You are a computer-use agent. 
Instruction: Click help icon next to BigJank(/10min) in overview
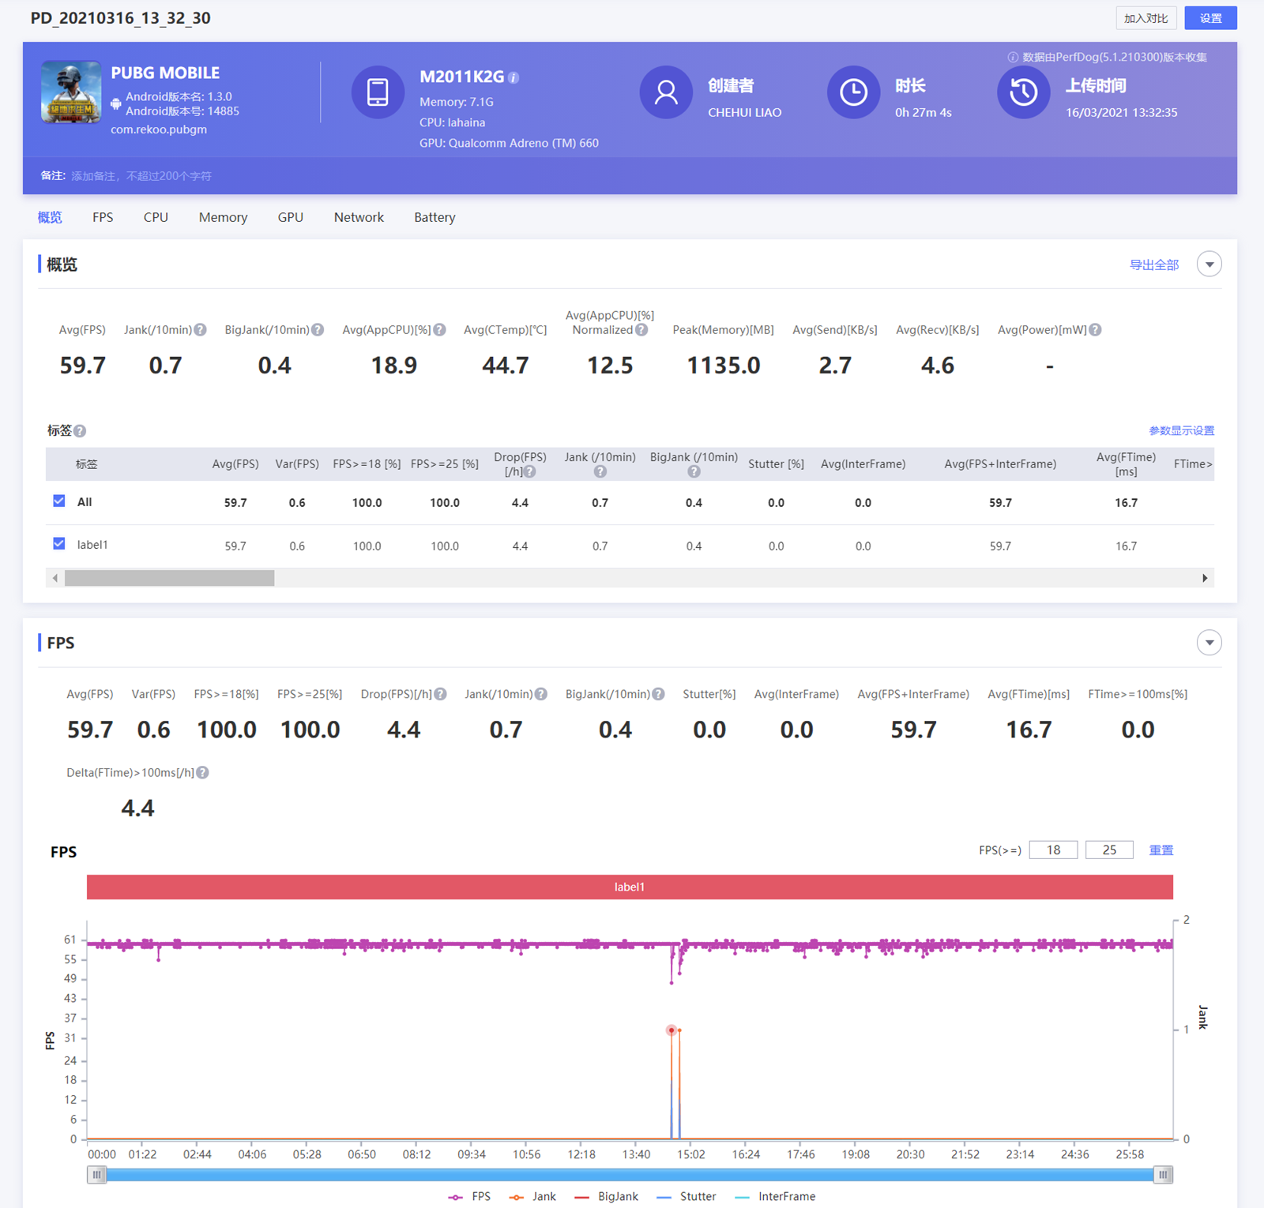(x=318, y=330)
